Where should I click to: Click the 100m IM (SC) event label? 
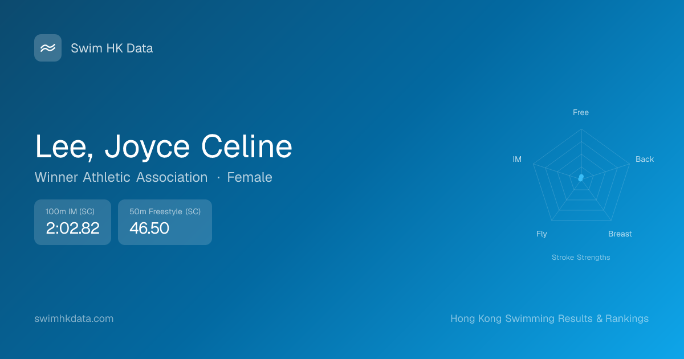tap(70, 212)
